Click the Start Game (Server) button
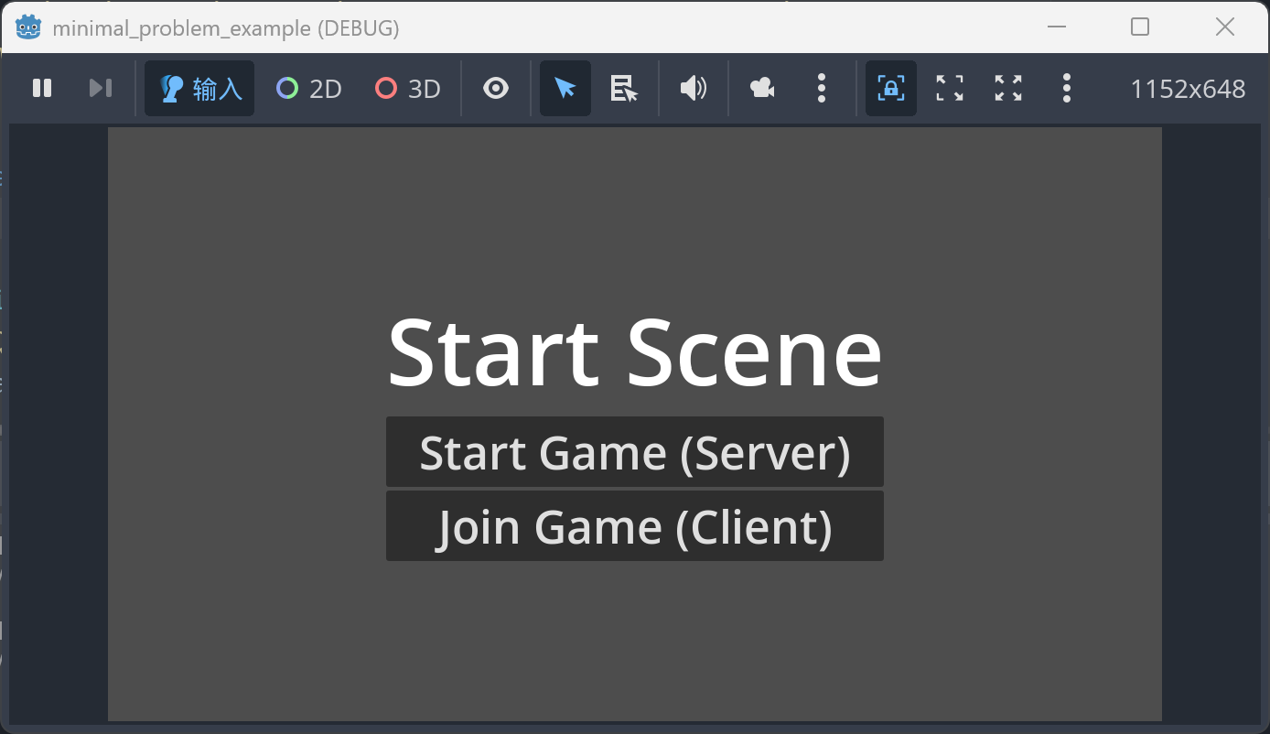Image resolution: width=1270 pixels, height=734 pixels. (x=635, y=452)
